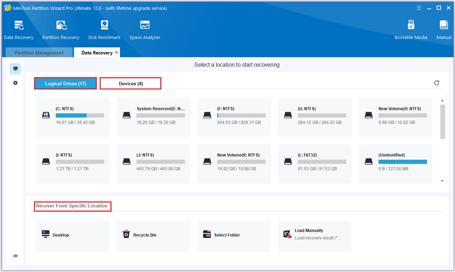Expand sidebar with double arrow icon

click(x=15, y=256)
